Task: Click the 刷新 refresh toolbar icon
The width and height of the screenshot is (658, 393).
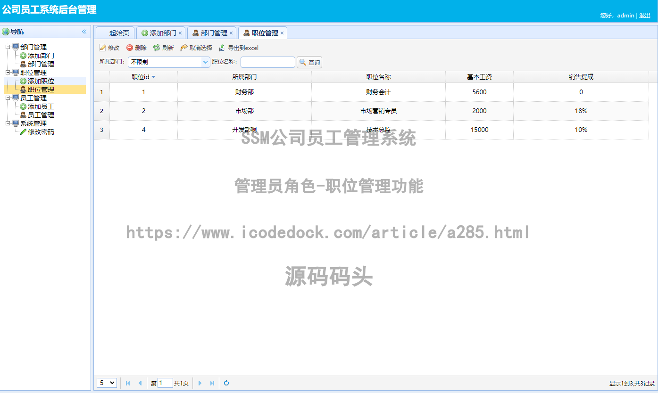Action: pos(157,48)
